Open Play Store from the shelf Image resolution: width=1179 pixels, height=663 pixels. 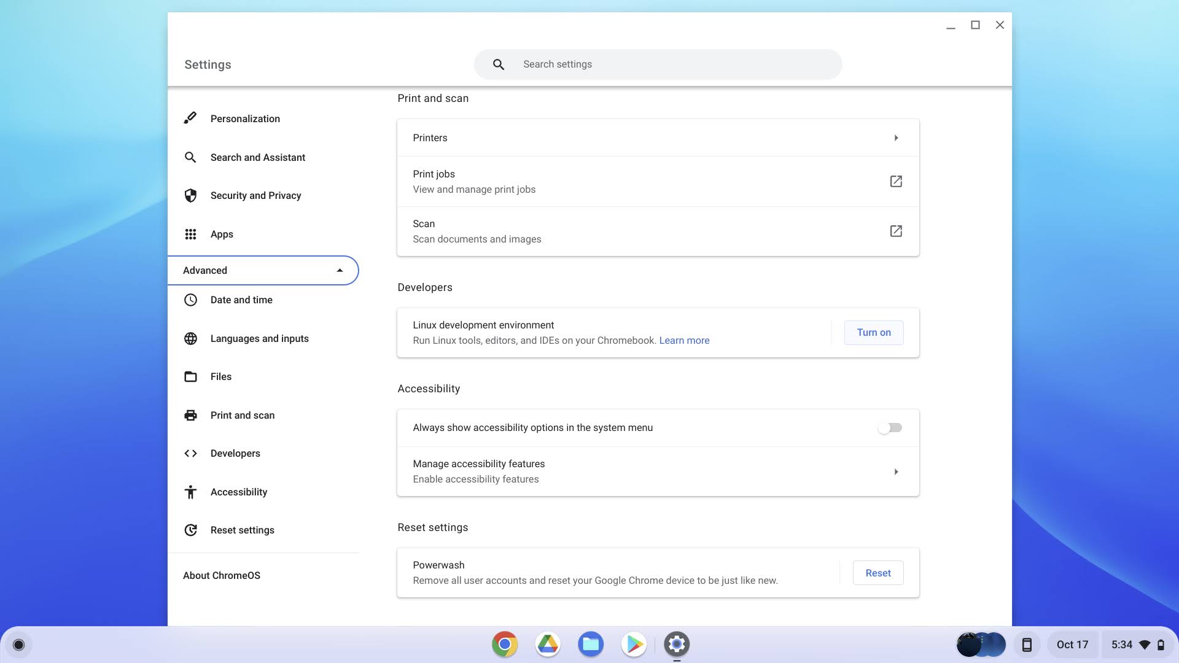point(634,644)
